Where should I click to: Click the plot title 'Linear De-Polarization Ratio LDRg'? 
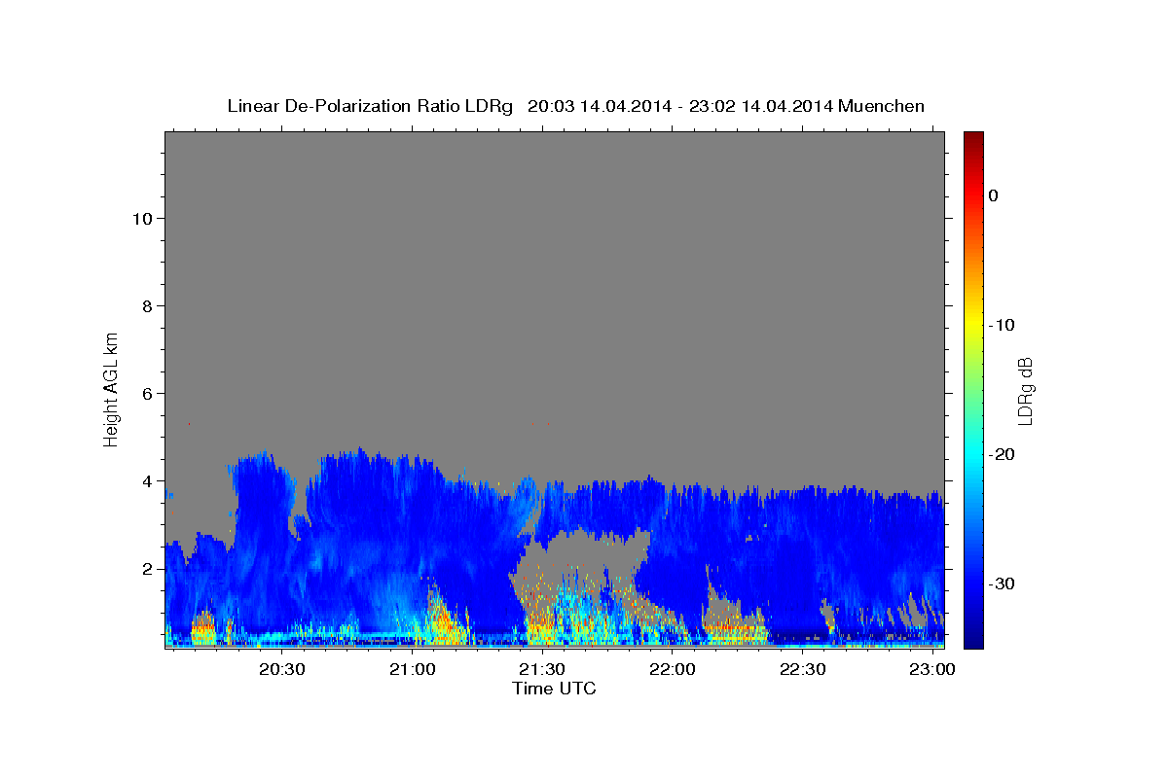click(x=370, y=106)
